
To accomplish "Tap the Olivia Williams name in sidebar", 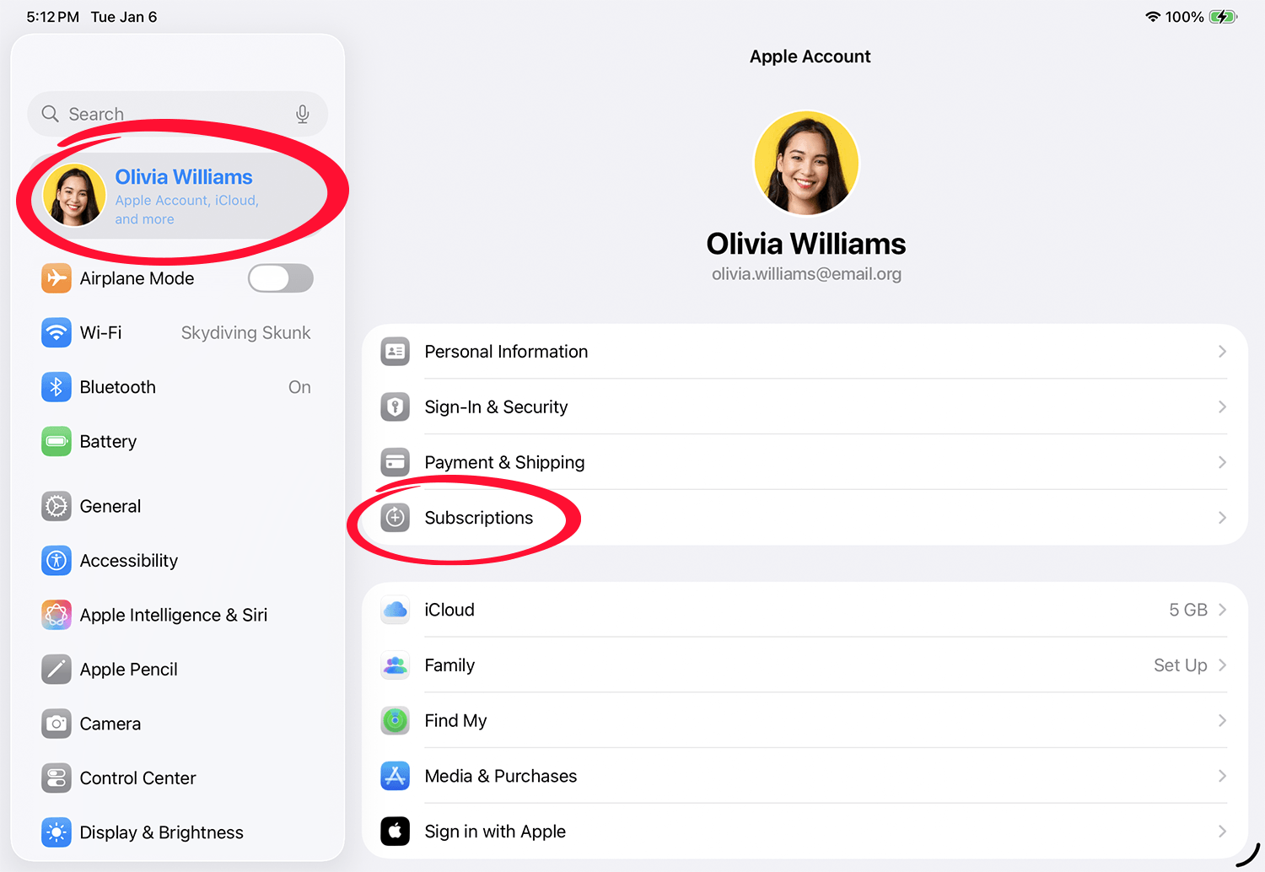I will point(184,177).
